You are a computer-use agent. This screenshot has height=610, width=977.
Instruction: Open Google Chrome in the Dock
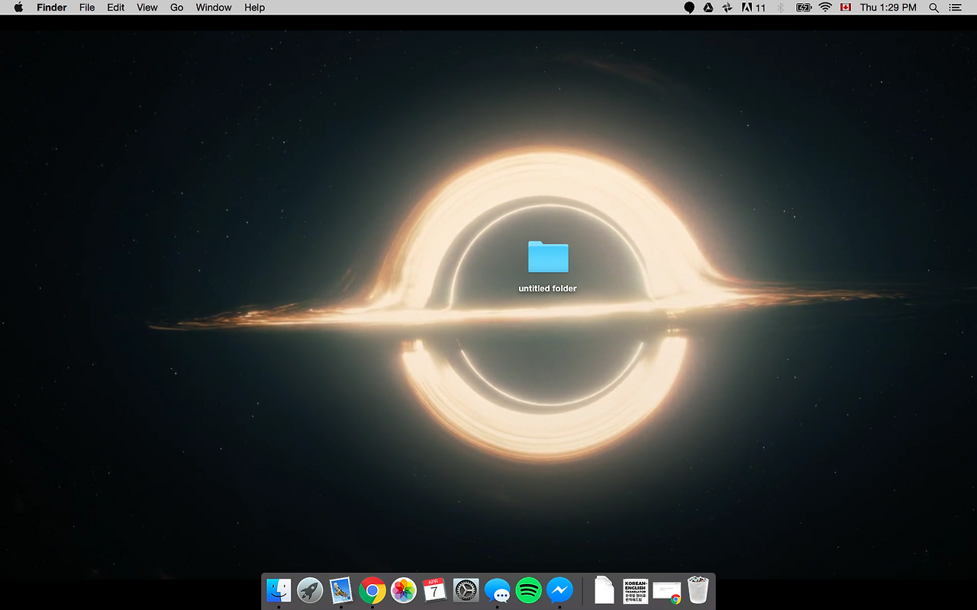tap(372, 590)
